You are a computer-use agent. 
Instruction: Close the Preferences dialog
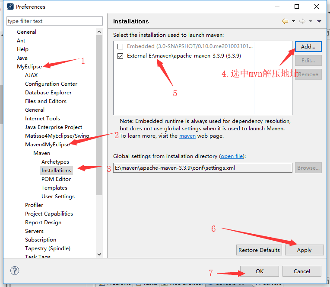317,6
